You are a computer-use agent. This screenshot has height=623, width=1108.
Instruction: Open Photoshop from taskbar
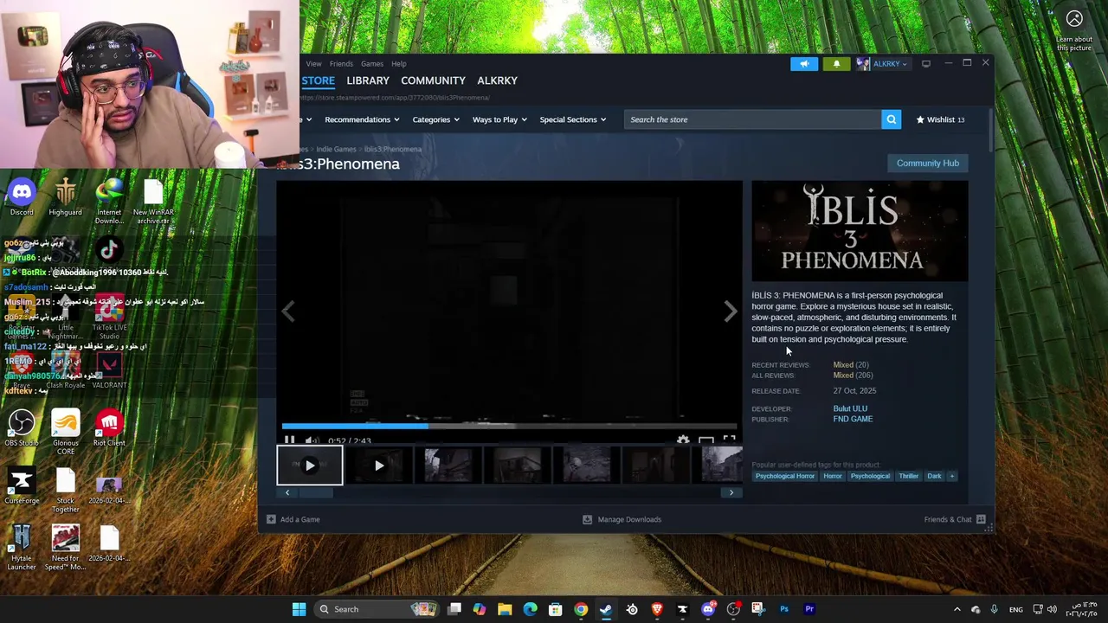click(x=784, y=609)
